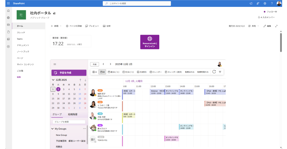
Task: Expand the 新規 dropdown
Action: tap(56, 26)
